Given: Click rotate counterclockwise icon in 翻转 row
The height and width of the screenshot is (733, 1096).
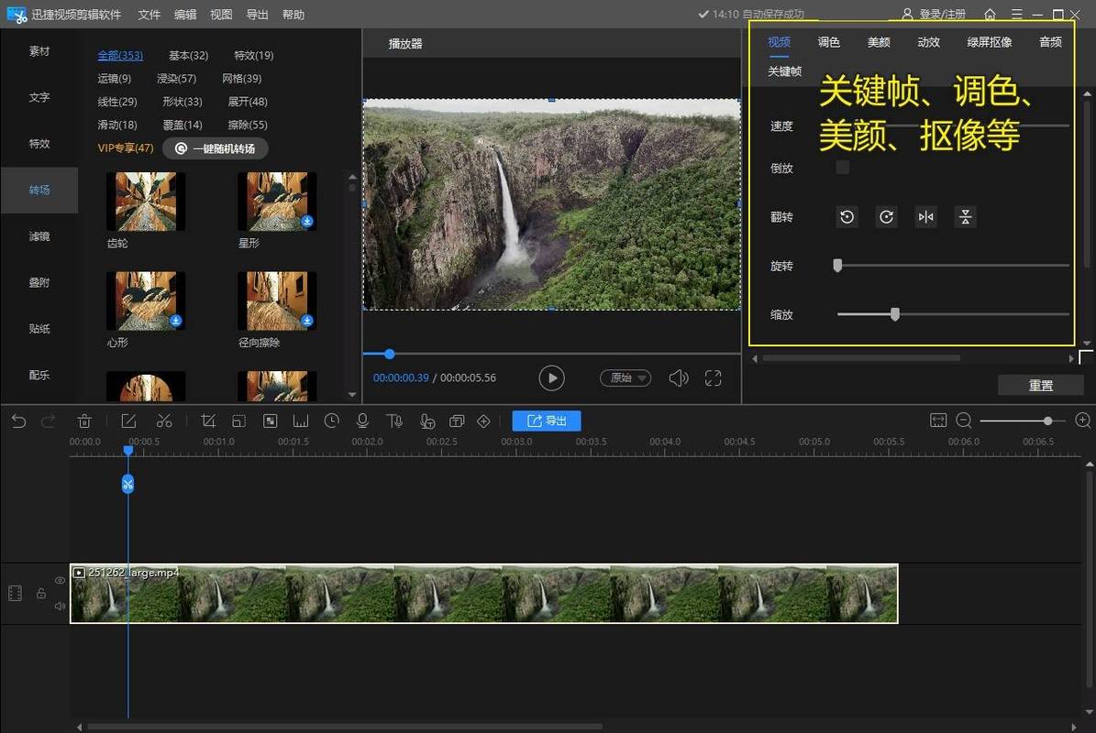Looking at the screenshot, I should (x=847, y=217).
